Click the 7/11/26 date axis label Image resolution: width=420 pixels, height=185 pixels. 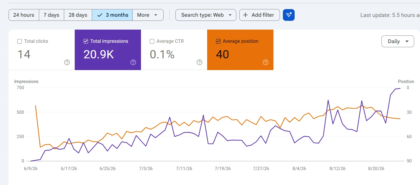(184, 169)
